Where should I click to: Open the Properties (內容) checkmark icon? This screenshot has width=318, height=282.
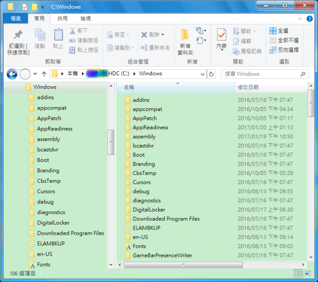[221, 35]
